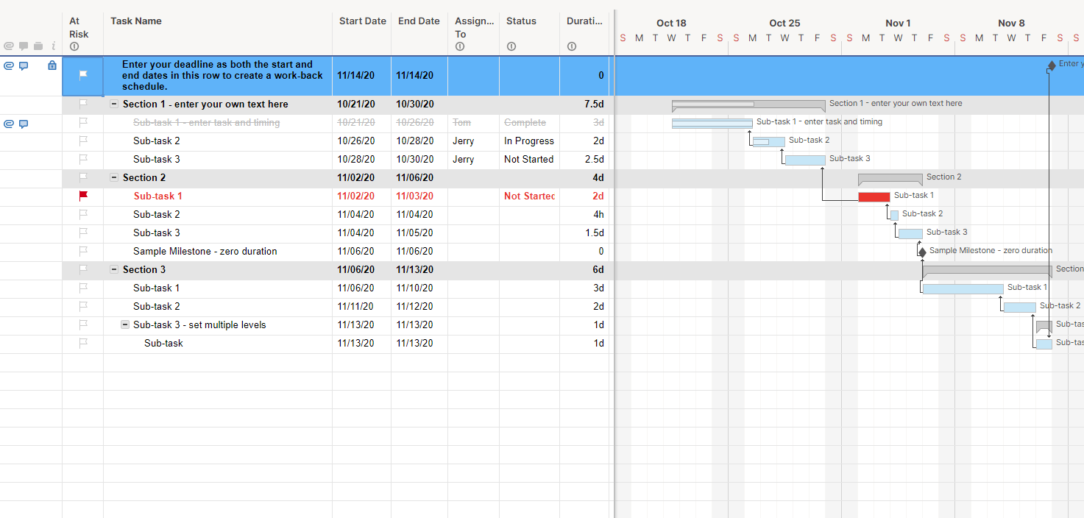This screenshot has width=1084, height=518.
Task: Enable the At Risk flag for Section 1 Sub-task 2
Action: (82, 141)
